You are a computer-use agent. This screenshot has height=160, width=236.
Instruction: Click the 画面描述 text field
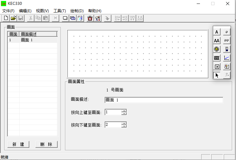tap(164, 100)
